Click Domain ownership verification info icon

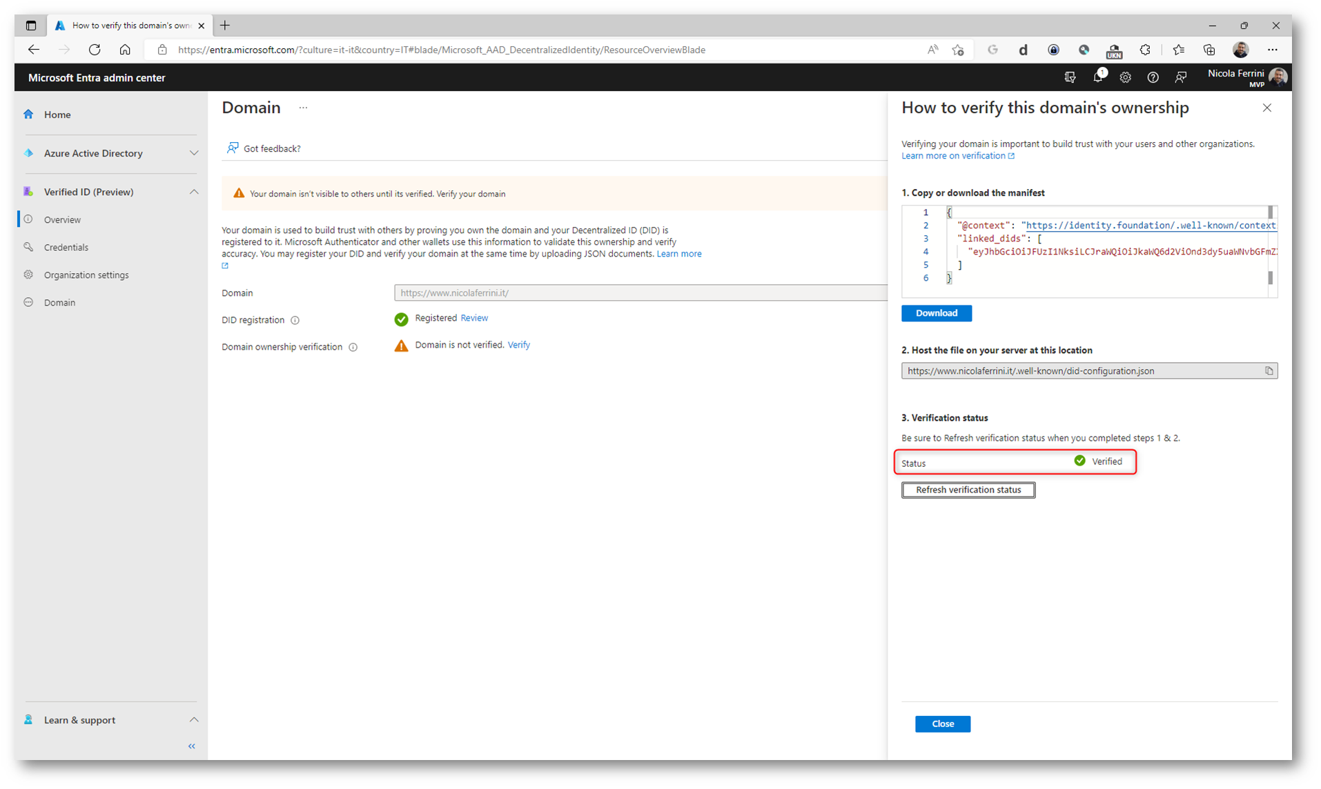353,347
